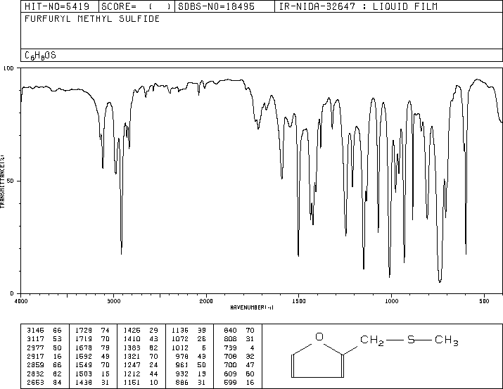Click the CH3 group in the structure

pos(447,340)
